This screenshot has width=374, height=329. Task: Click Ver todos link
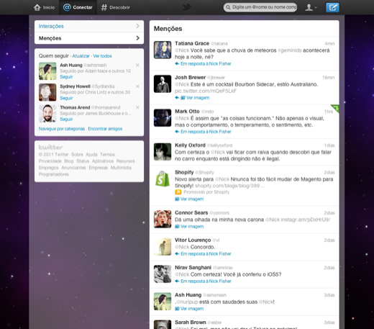tap(102, 56)
